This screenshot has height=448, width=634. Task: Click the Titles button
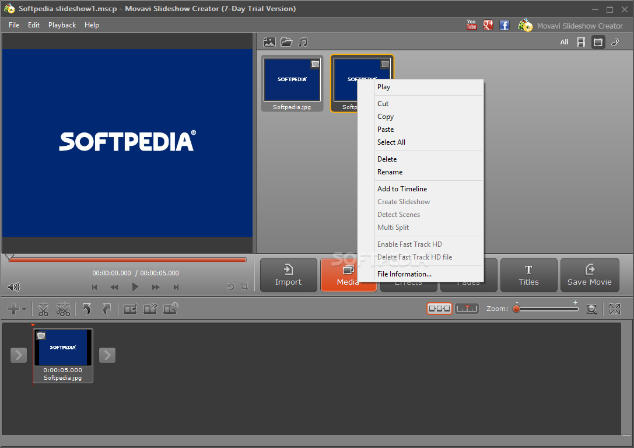pos(528,275)
